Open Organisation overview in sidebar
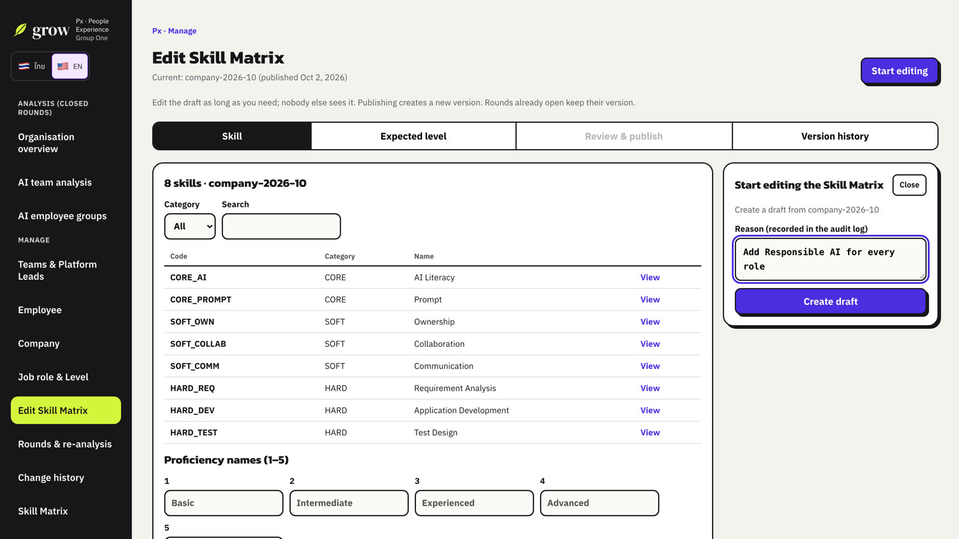Viewport: 959px width, 539px height. click(x=66, y=143)
